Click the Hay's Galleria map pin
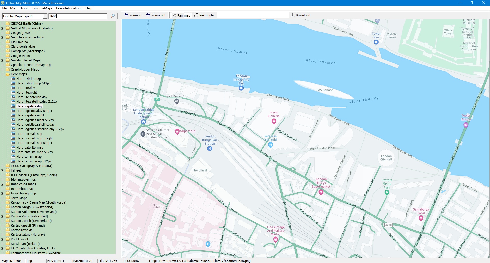 coord(274,121)
